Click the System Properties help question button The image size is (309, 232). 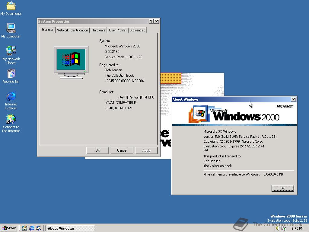(x=151, y=21)
